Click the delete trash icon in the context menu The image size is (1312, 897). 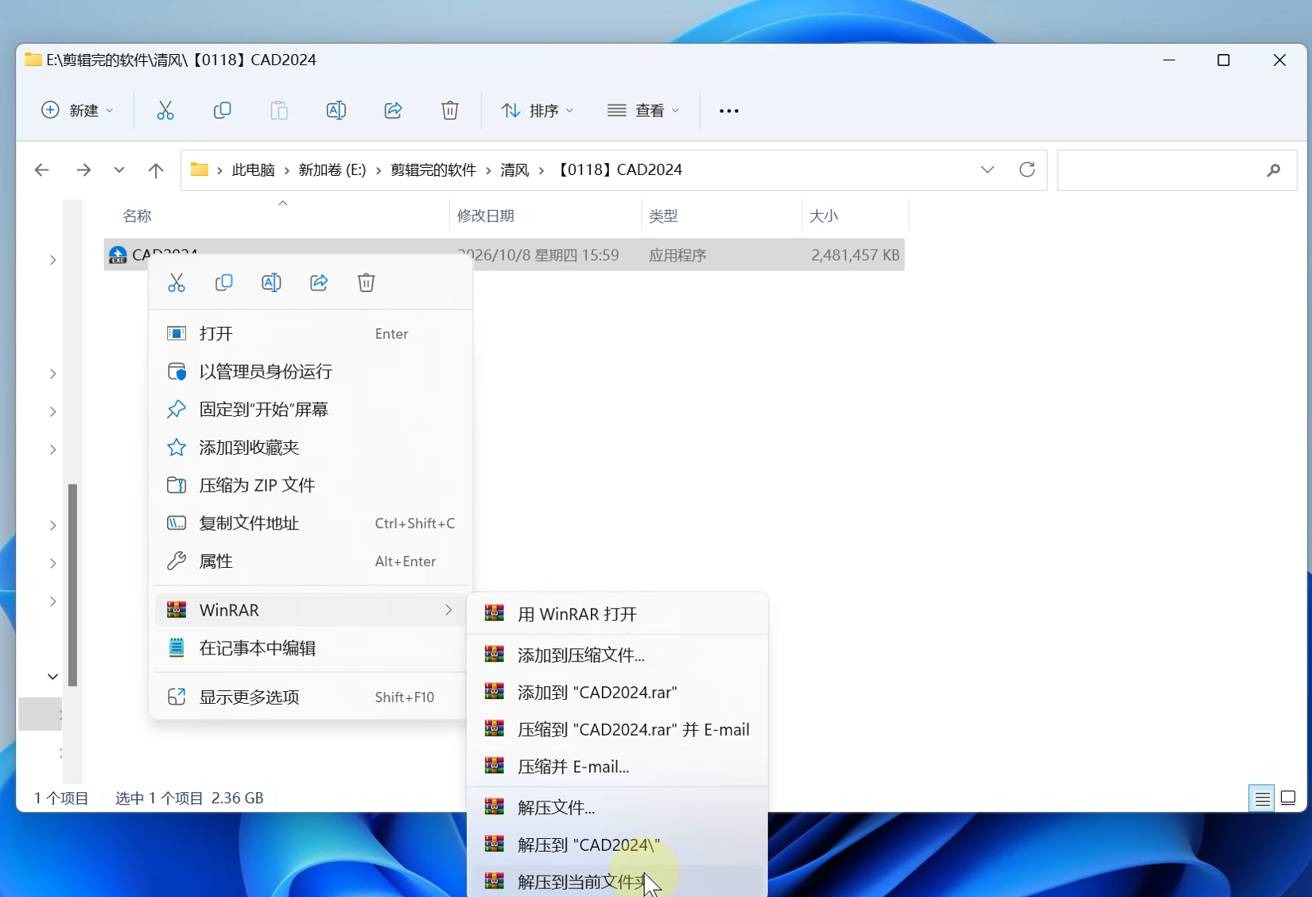pyautogui.click(x=366, y=282)
